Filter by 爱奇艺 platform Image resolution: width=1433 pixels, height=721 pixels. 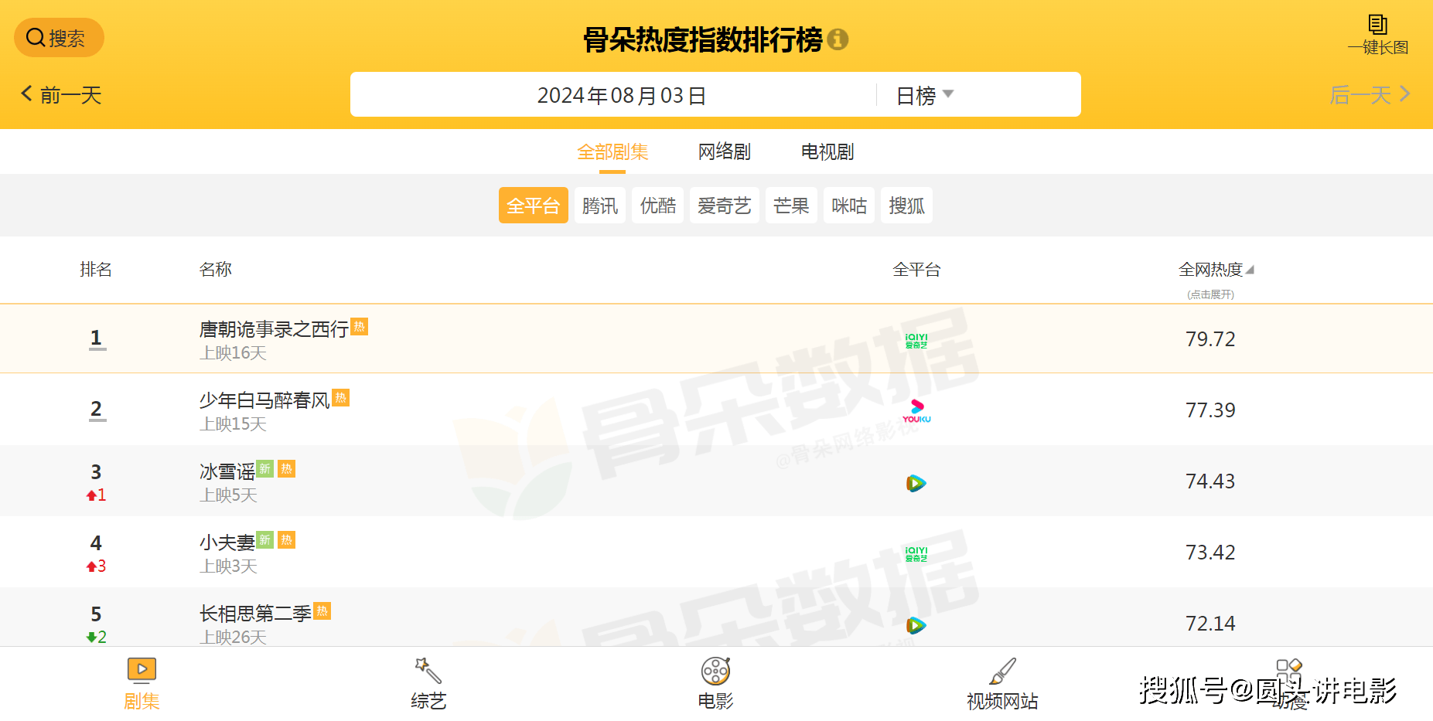(x=725, y=206)
